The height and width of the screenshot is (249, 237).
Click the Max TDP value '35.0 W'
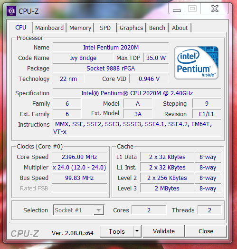point(156,58)
